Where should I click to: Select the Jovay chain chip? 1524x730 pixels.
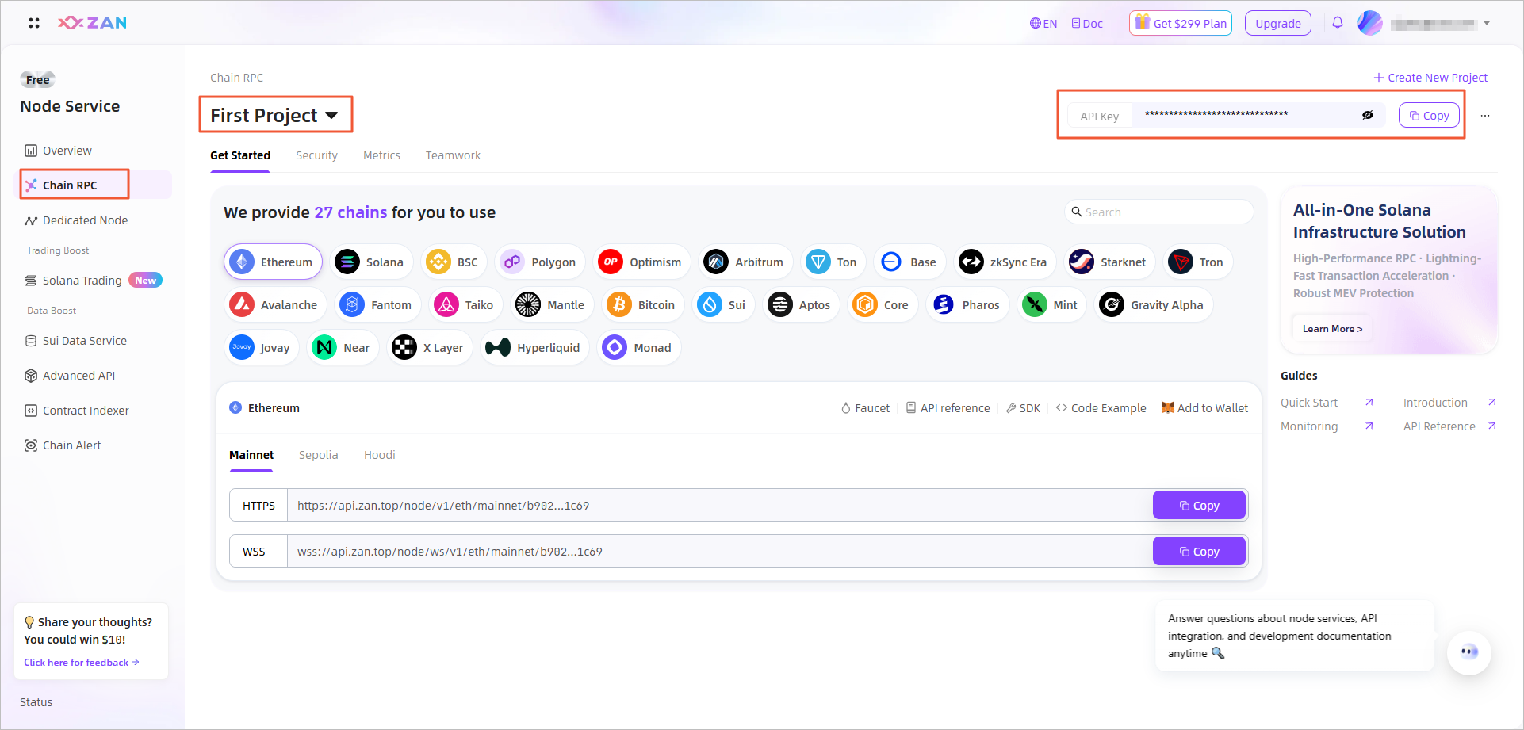[x=261, y=348]
